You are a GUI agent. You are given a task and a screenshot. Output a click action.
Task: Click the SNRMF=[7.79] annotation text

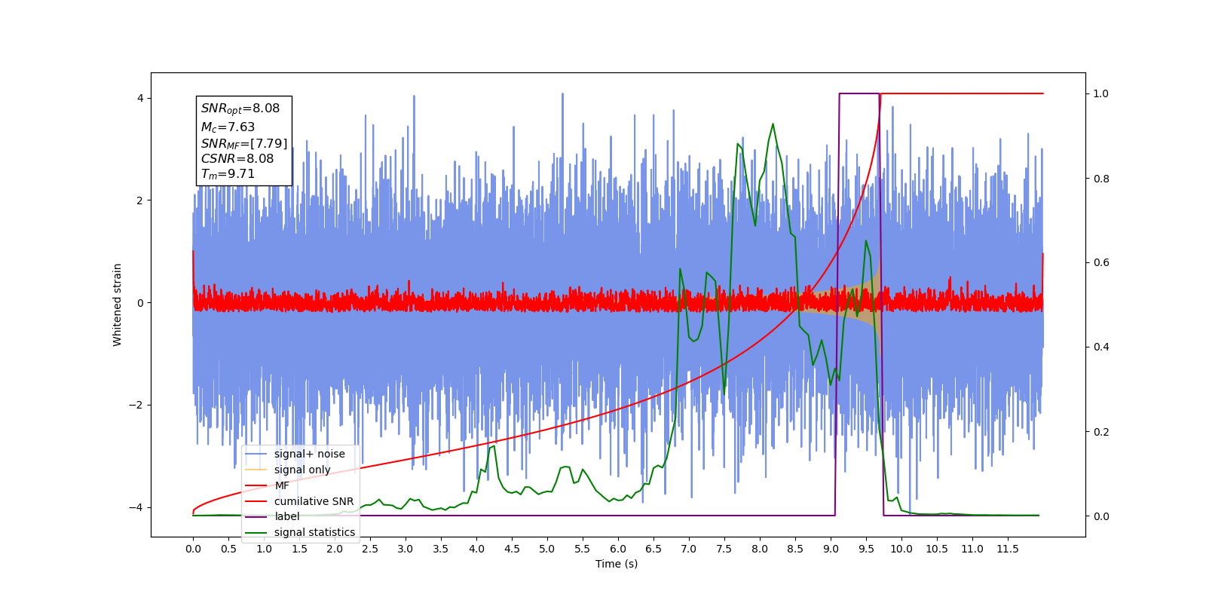coord(244,144)
